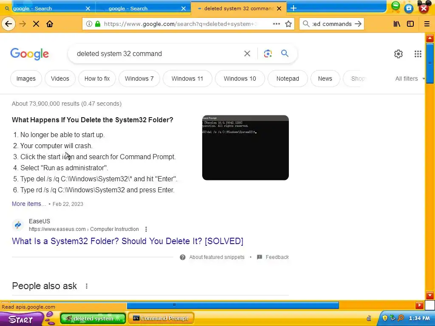Click the 1:34 PM taskbar clock
This screenshot has width=435, height=326.
pyautogui.click(x=419, y=318)
